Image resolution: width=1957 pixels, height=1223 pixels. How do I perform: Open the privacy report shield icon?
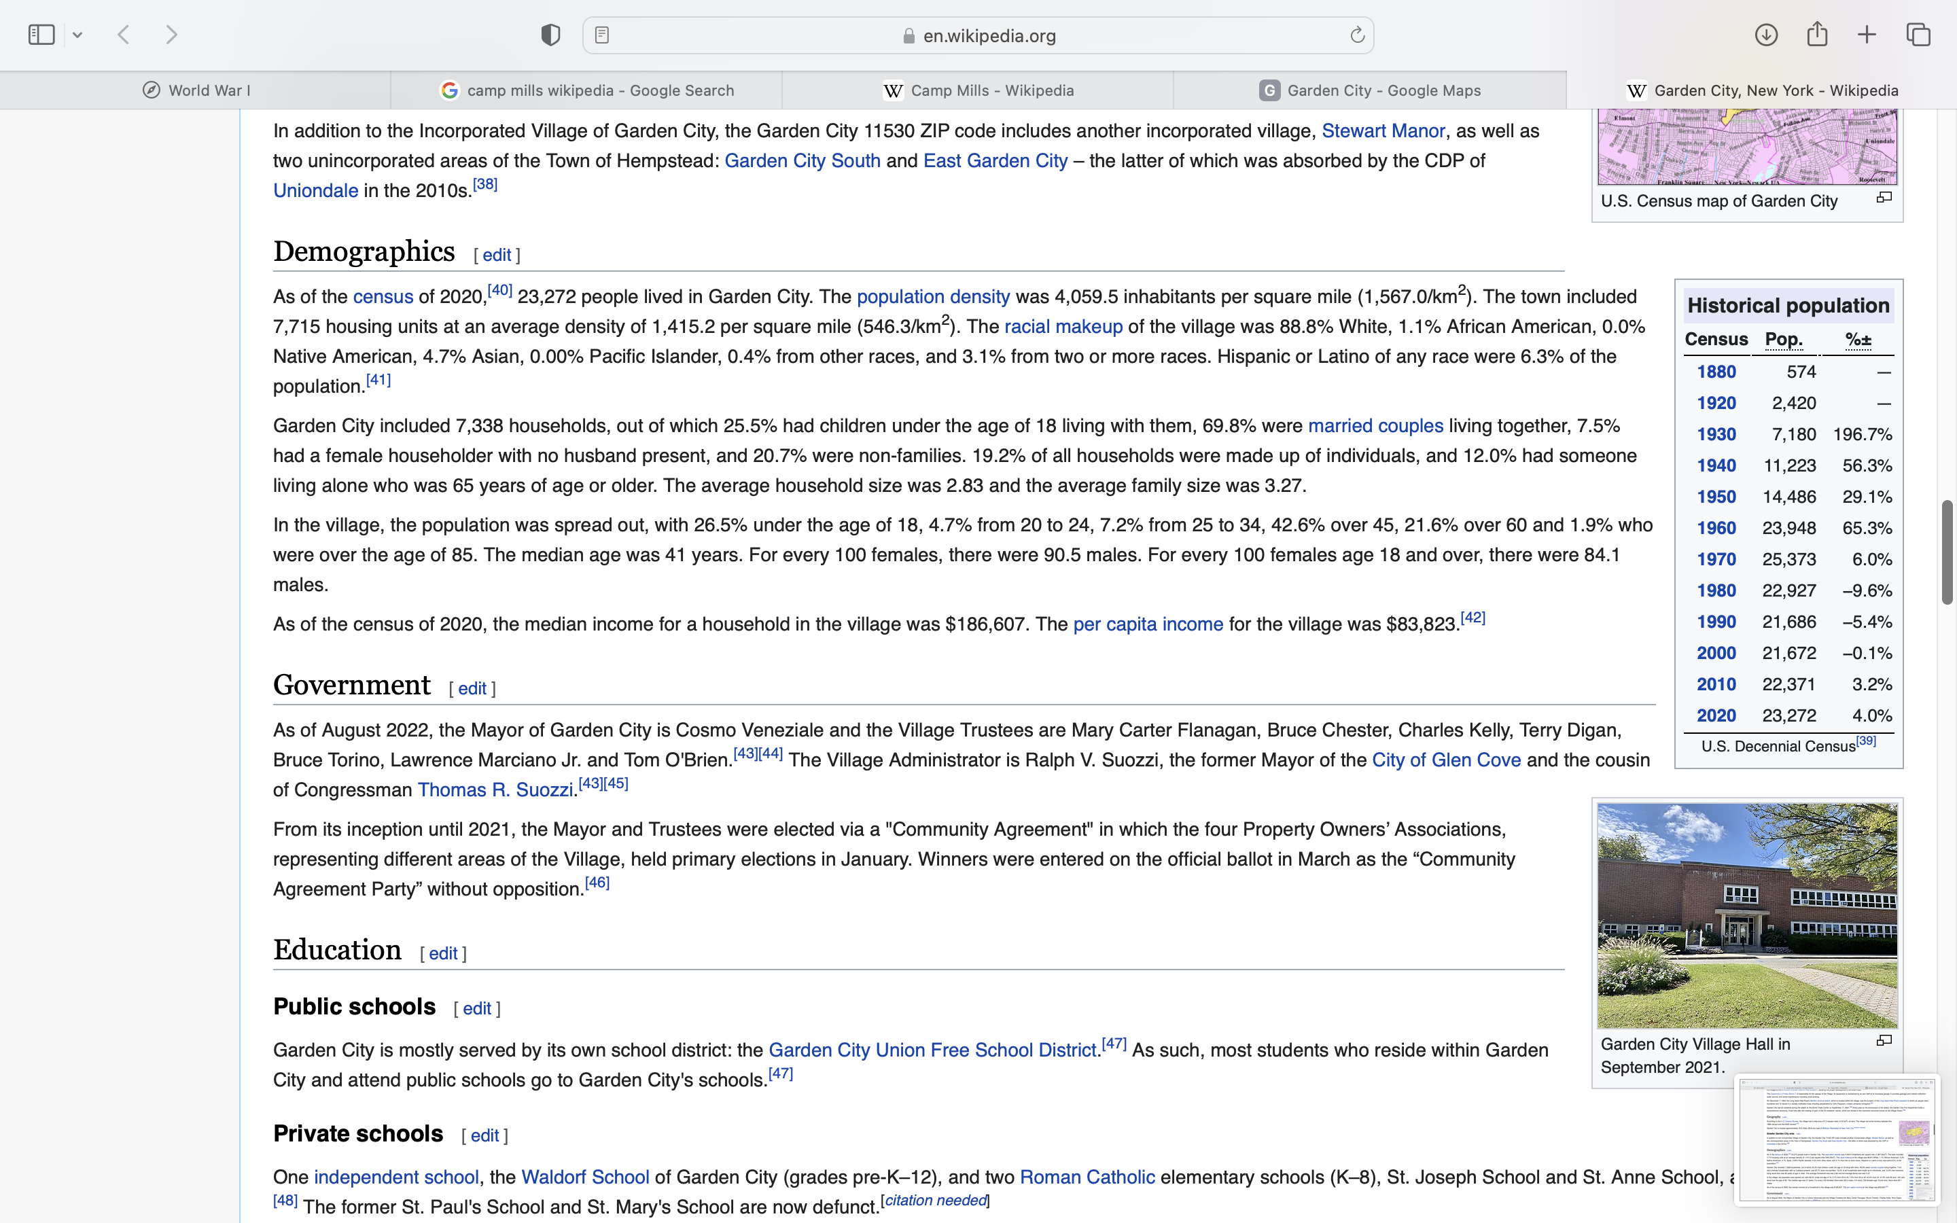pos(550,35)
